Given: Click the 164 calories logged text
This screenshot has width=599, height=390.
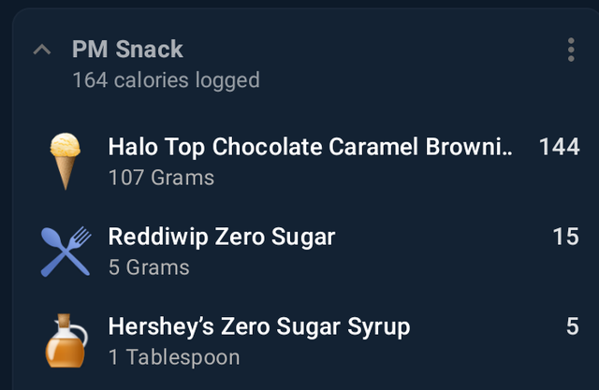Looking at the screenshot, I should (x=167, y=80).
